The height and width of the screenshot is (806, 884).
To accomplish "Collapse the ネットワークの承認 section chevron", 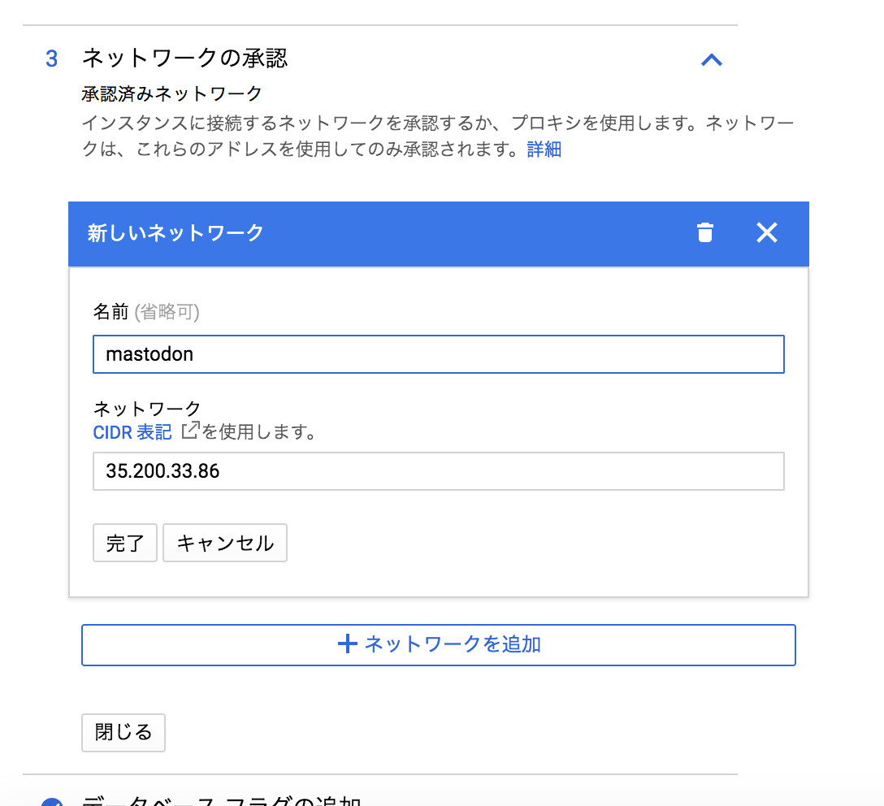I will [x=711, y=59].
